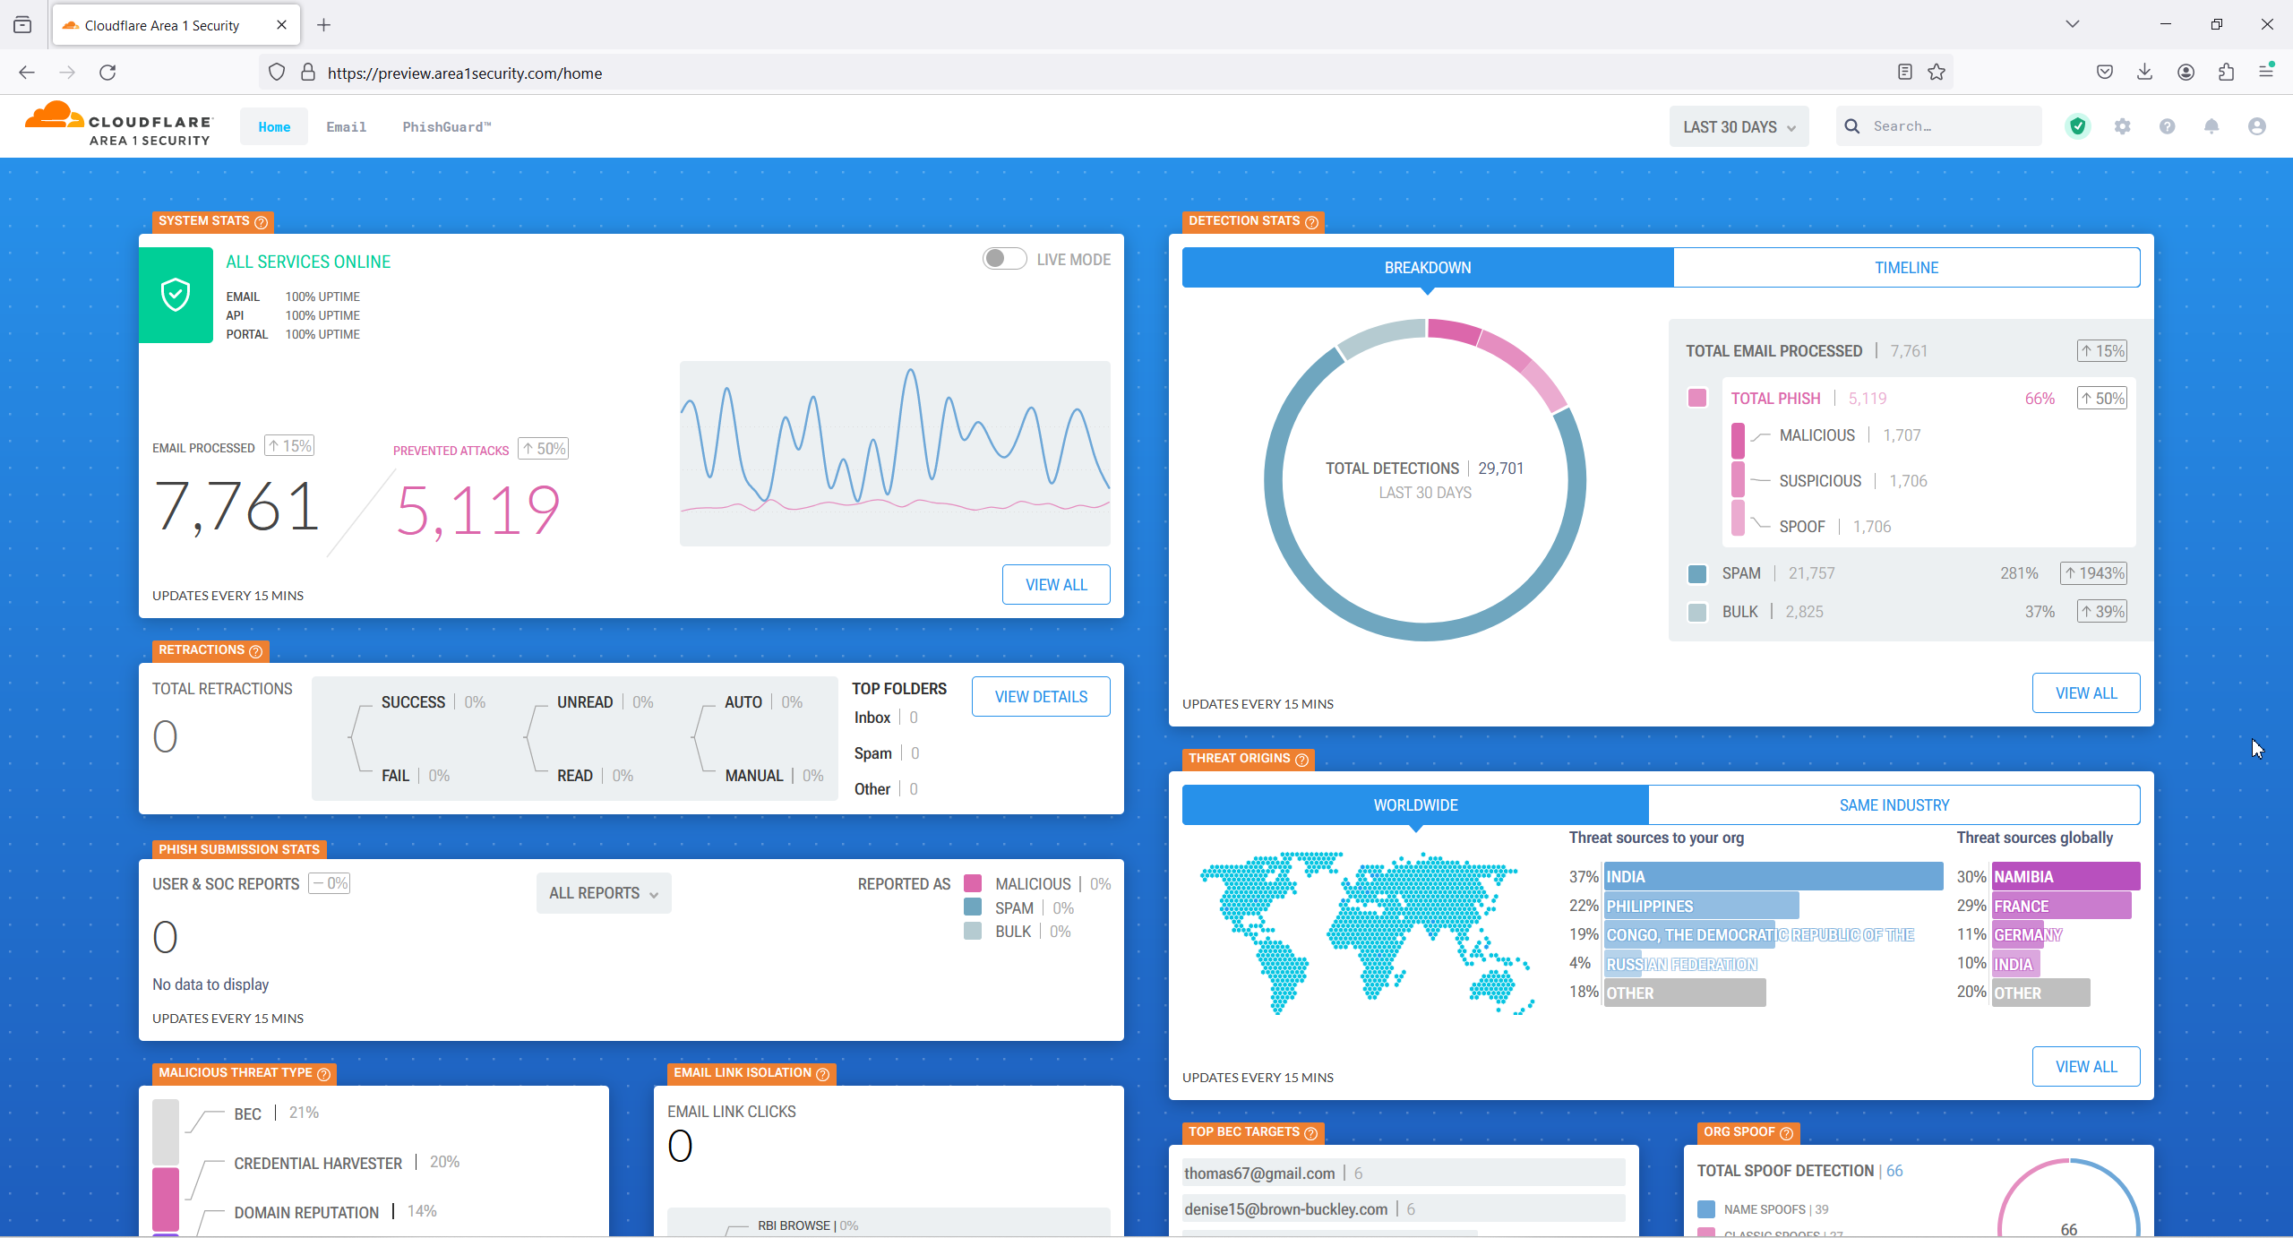
Task: Click into the Search input field
Action: (1951, 126)
